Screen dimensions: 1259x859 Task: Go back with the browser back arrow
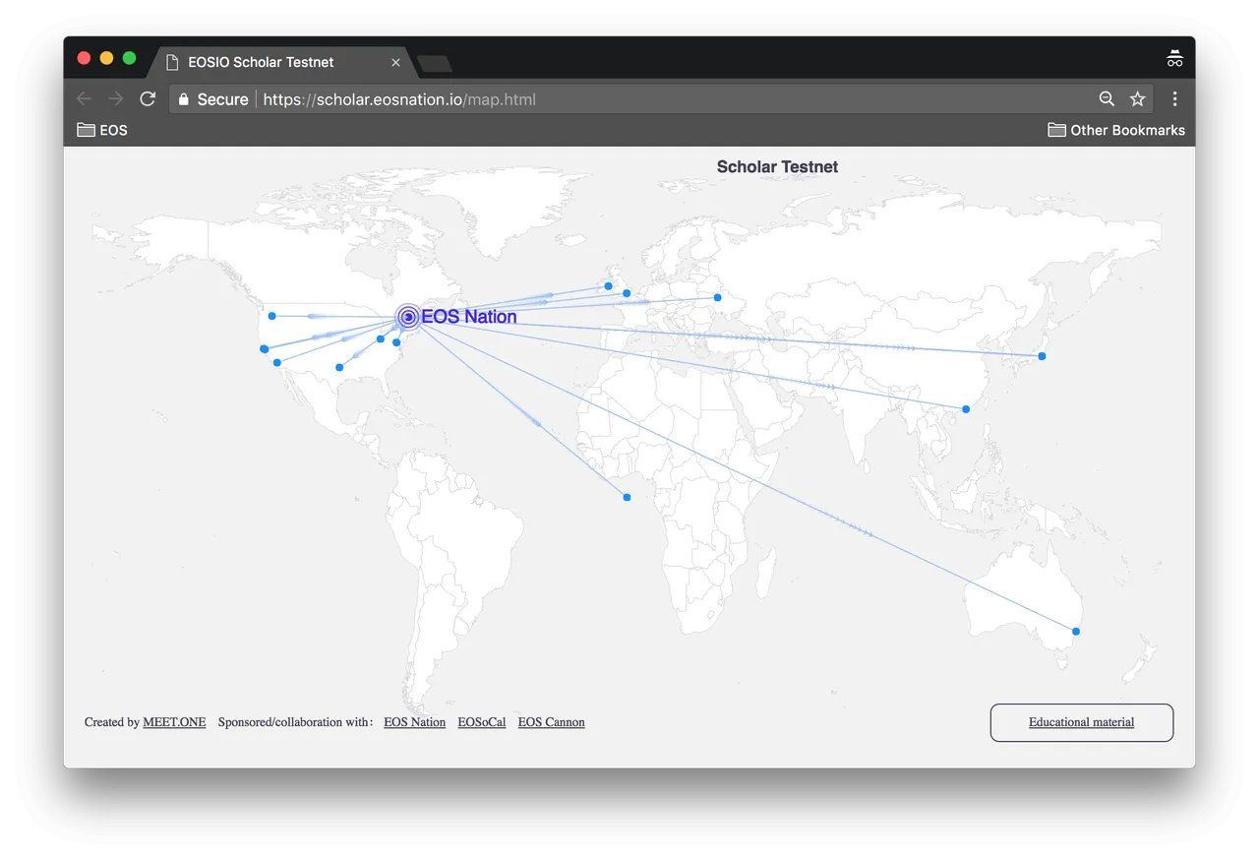point(84,99)
